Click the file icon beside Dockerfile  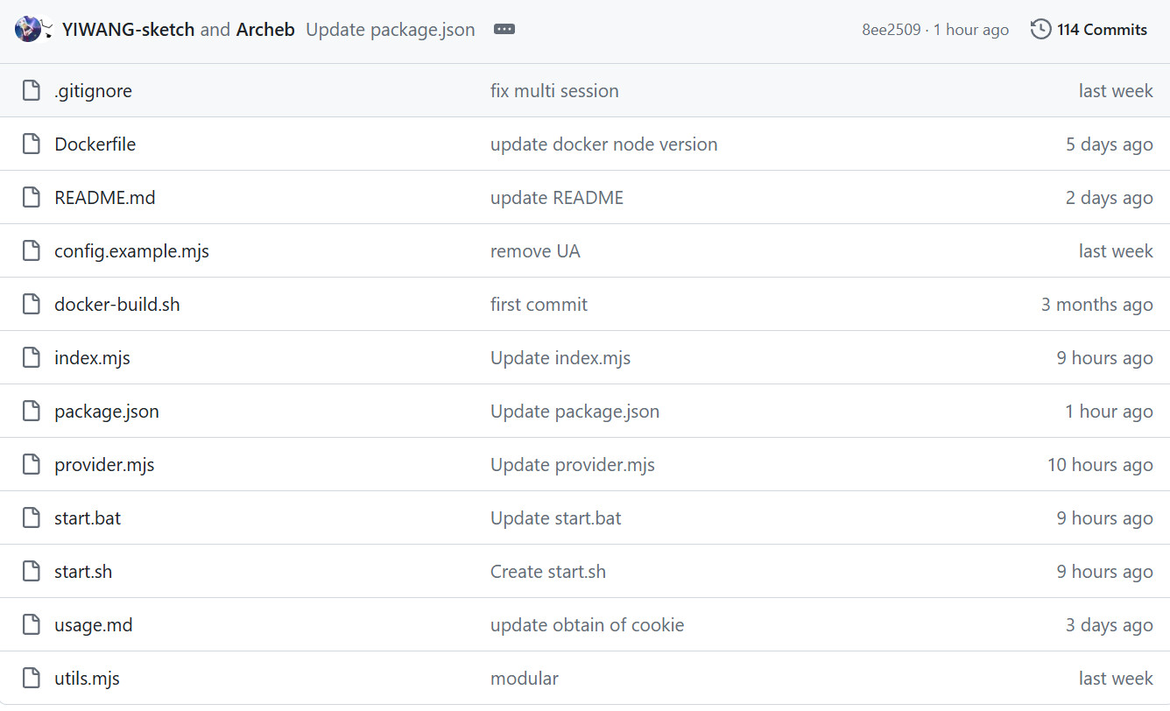32,144
